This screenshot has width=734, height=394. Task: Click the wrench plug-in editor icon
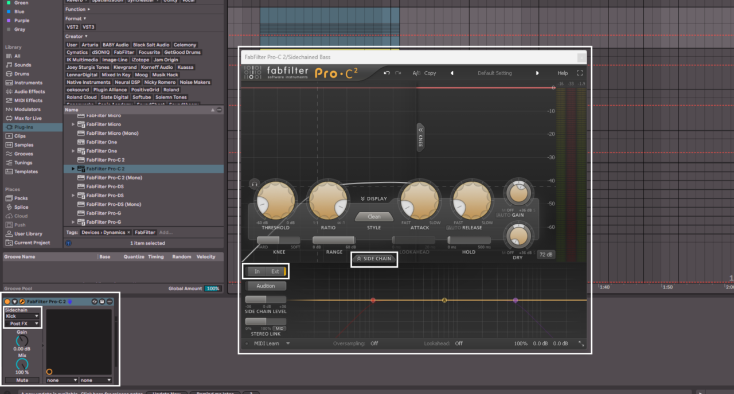click(22, 302)
